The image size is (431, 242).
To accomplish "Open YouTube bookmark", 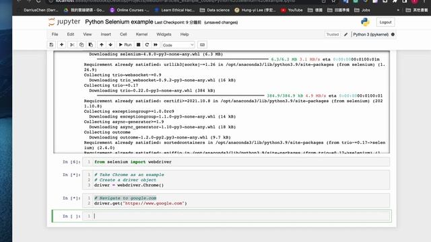I will click(x=292, y=10).
